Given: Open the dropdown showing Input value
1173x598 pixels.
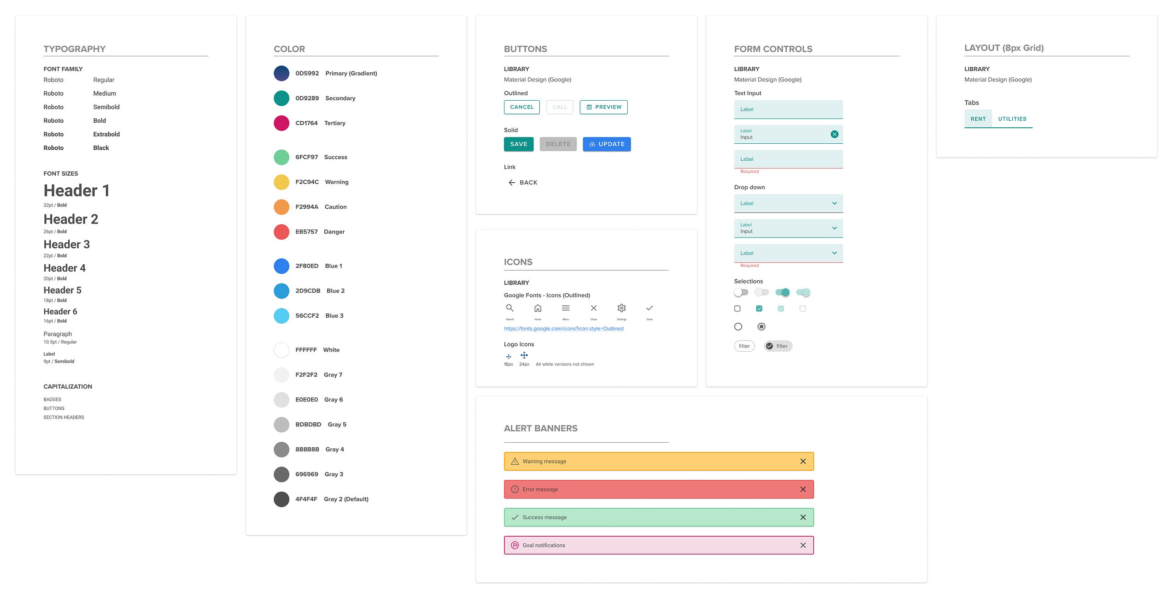Looking at the screenshot, I should point(834,228).
